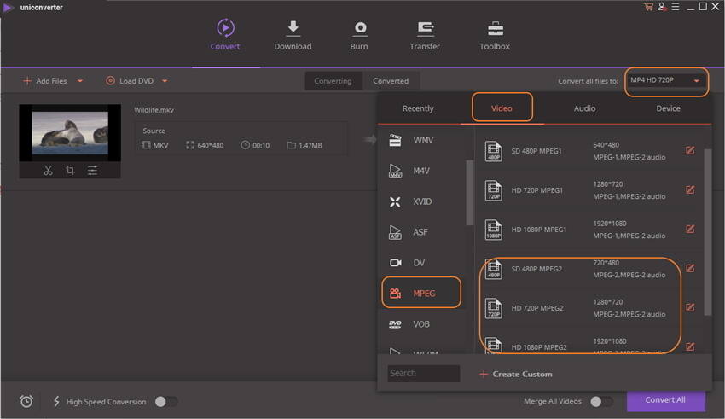This screenshot has width=725, height=419.
Task: Show the Converted list tab
Action: click(x=391, y=81)
